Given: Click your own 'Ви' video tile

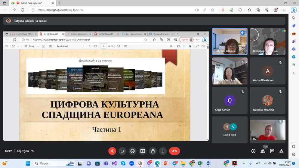Looking at the screenshot, I should (268, 130).
